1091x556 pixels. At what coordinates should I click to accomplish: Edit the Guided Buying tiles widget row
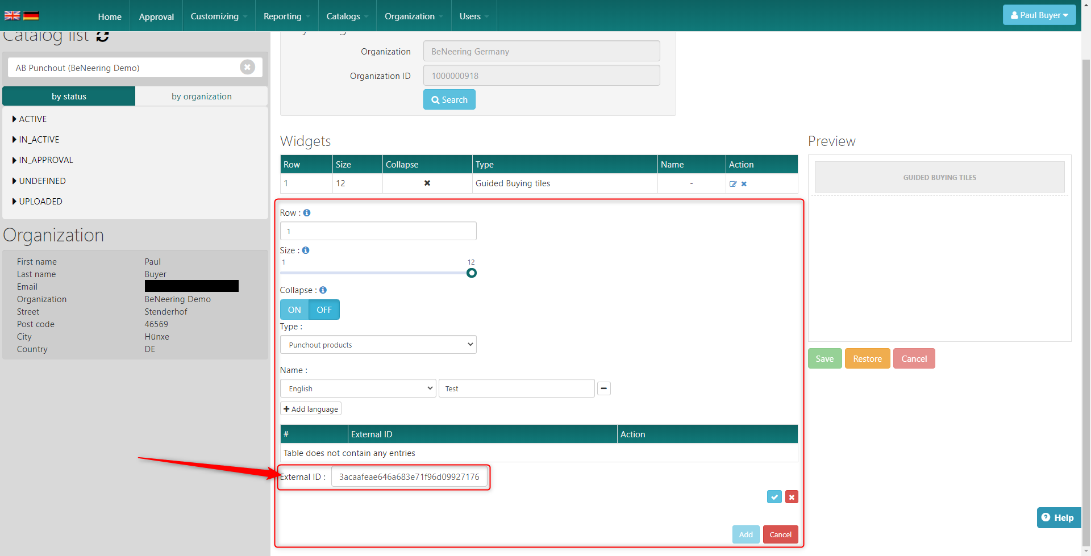[733, 184]
